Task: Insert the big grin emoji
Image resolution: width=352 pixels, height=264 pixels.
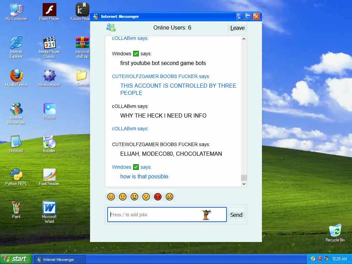Action: tap(134, 197)
